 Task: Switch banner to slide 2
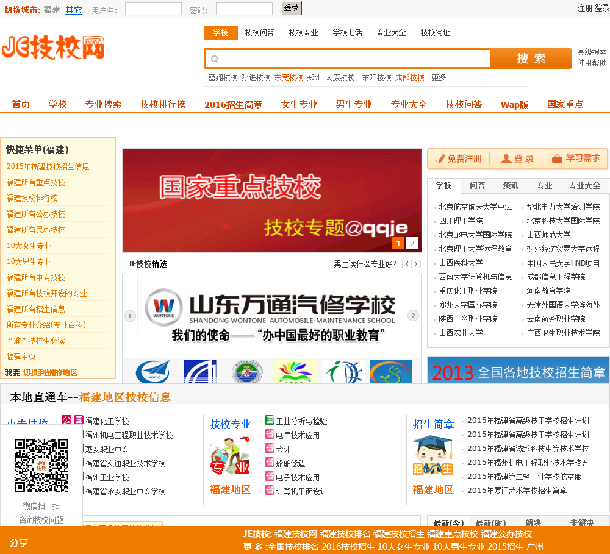click(x=412, y=243)
